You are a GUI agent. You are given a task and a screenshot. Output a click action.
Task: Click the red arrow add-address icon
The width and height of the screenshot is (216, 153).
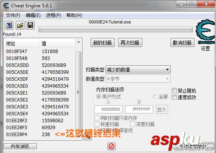pyautogui.click(x=87, y=137)
